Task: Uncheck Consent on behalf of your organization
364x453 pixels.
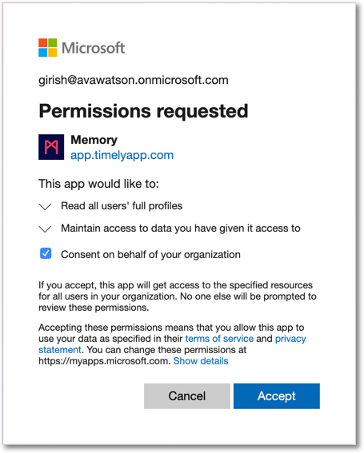Action: (x=46, y=253)
